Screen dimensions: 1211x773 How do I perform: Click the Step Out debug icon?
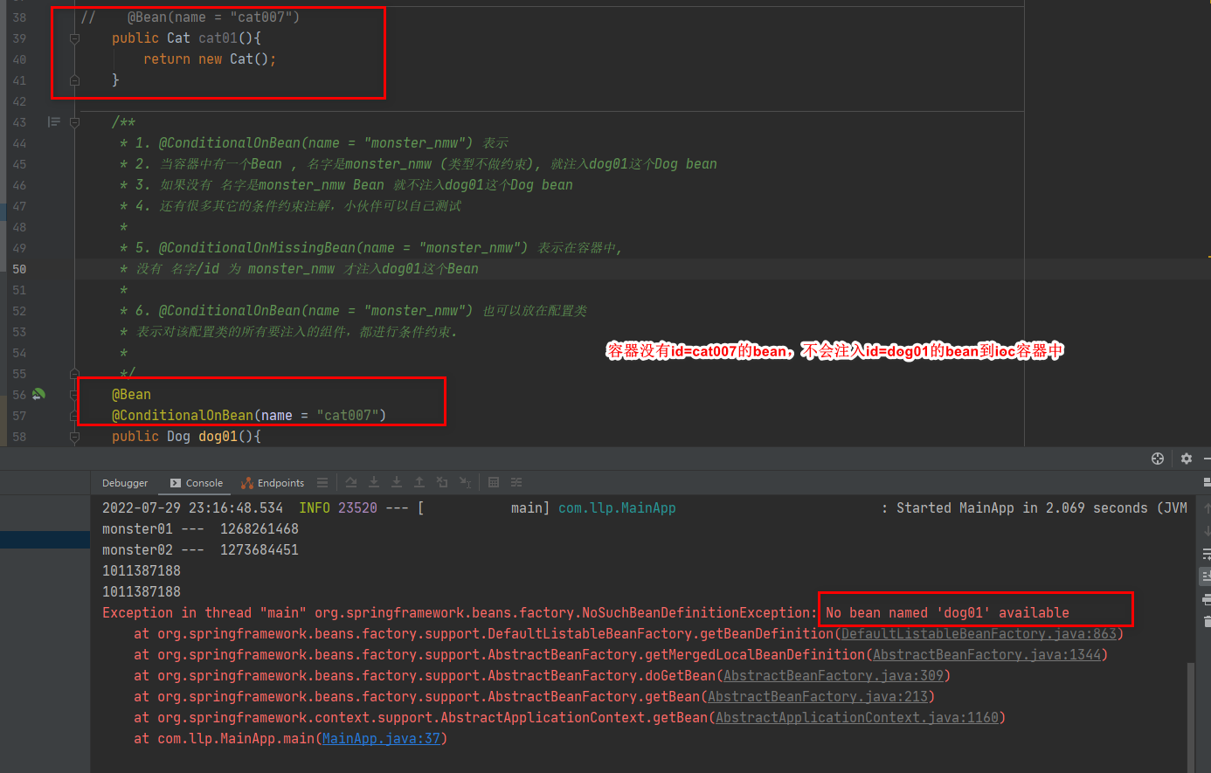pos(419,482)
